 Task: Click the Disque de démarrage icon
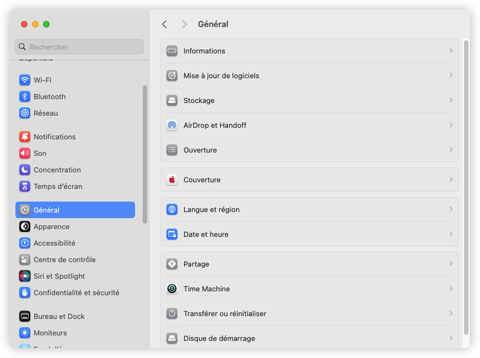tap(172, 338)
